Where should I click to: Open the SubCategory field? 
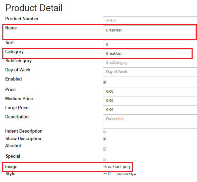tap(147, 63)
